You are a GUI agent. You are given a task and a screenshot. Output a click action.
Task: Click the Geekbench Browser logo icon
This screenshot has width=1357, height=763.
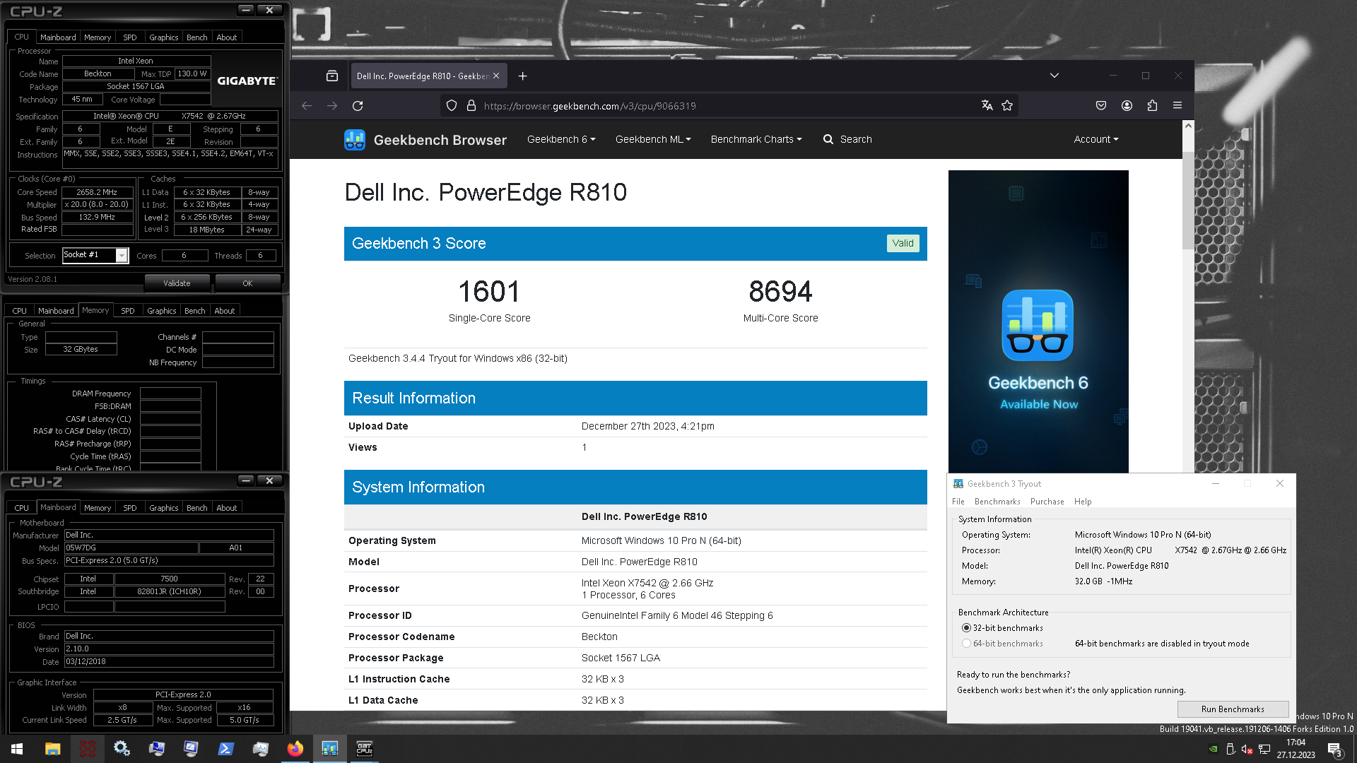pyautogui.click(x=355, y=140)
